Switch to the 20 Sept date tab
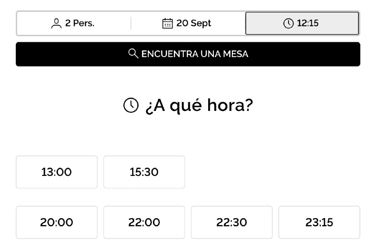 188,23
